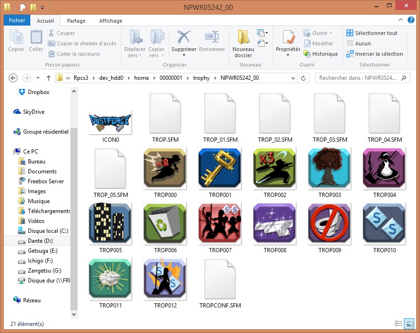Viewport: 420px width, 333px height.
Task: Open Dropbox in the navigation pane
Action: tap(34, 92)
